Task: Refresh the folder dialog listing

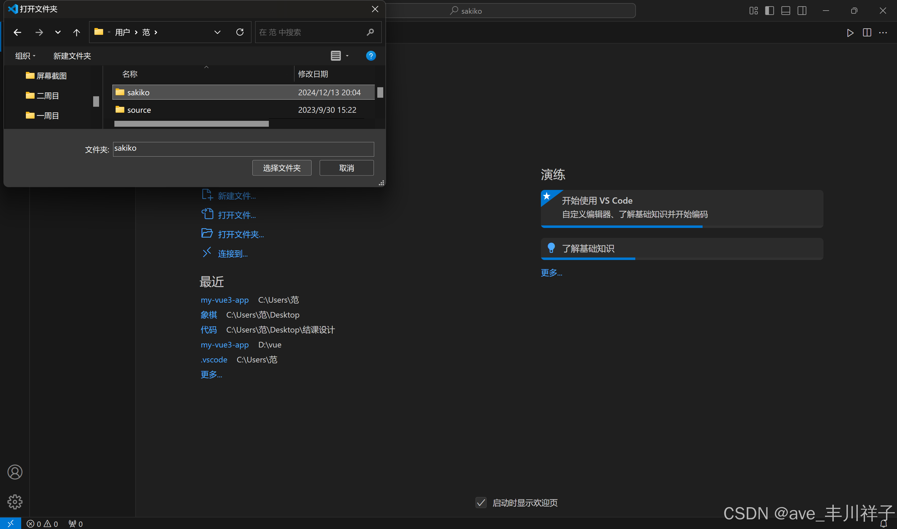Action: pos(240,32)
